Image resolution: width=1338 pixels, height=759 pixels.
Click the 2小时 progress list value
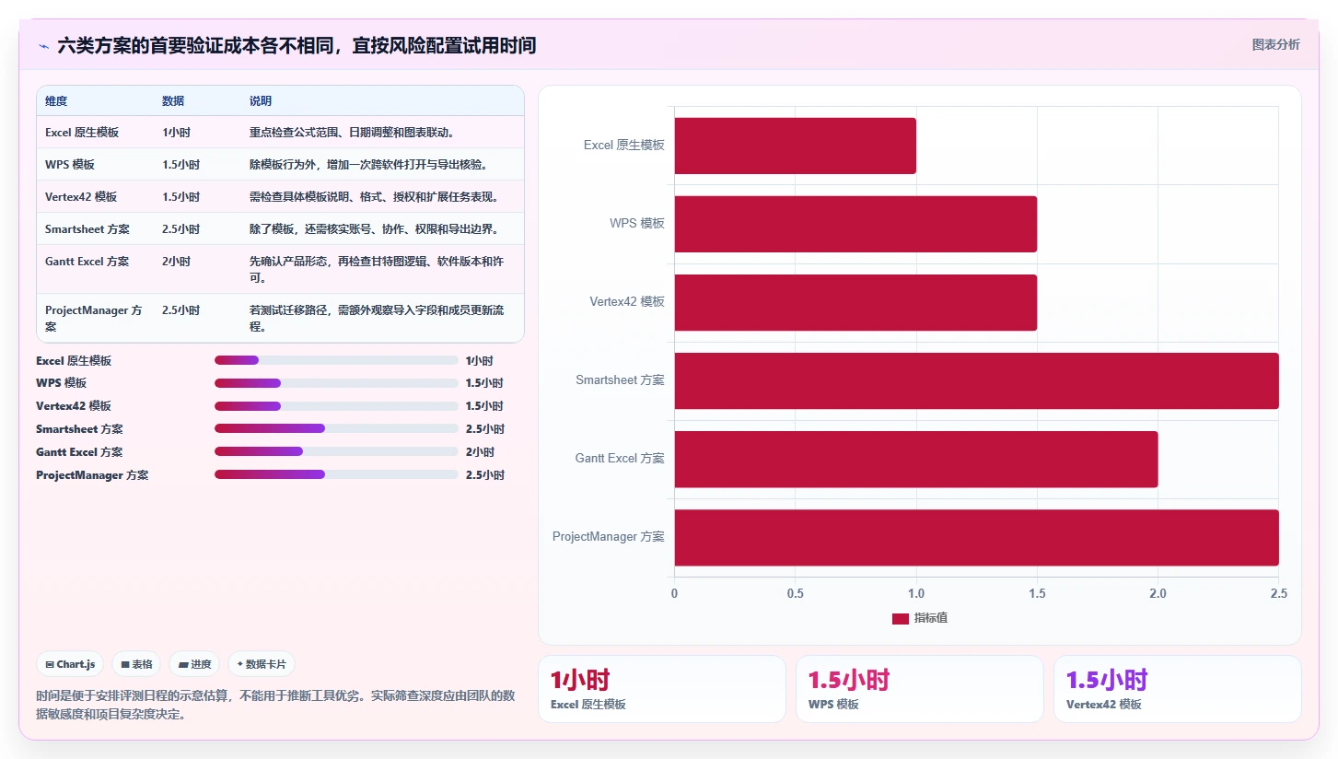(x=480, y=452)
